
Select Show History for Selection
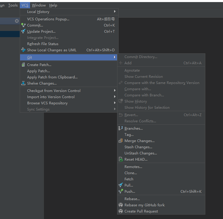click(161, 108)
